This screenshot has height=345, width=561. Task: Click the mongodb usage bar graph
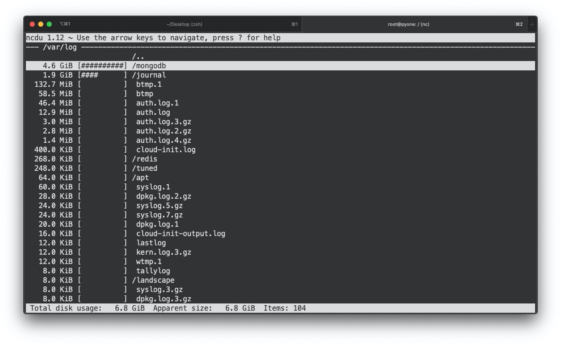(103, 66)
